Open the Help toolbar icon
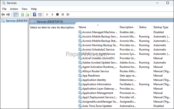Screen dimensions: 174x109 click(x=35, y=15)
